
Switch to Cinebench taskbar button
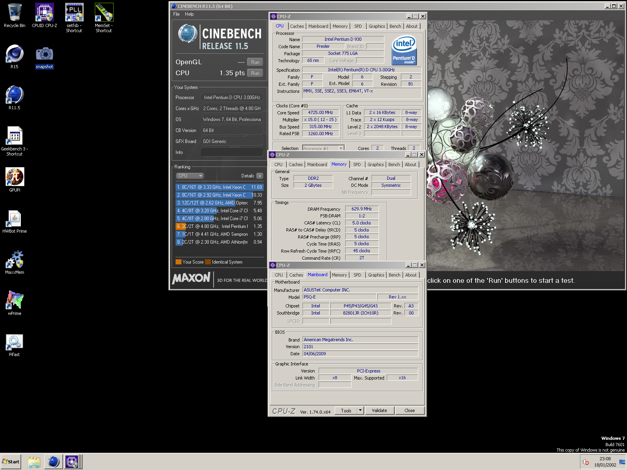click(53, 462)
